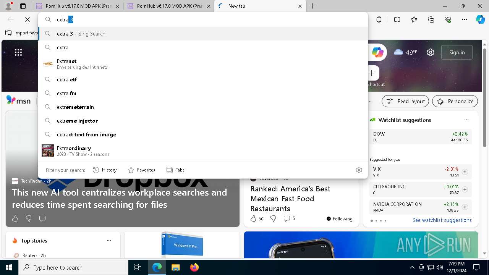Open the Windows 11 Pro thumbnail
The width and height of the screenshot is (489, 275).
(182, 244)
